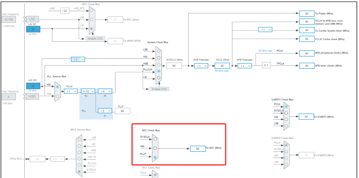Edit the SYSCLK (MHz) value field
Image resolution: width=359 pixels, height=178 pixels.
click(x=174, y=66)
